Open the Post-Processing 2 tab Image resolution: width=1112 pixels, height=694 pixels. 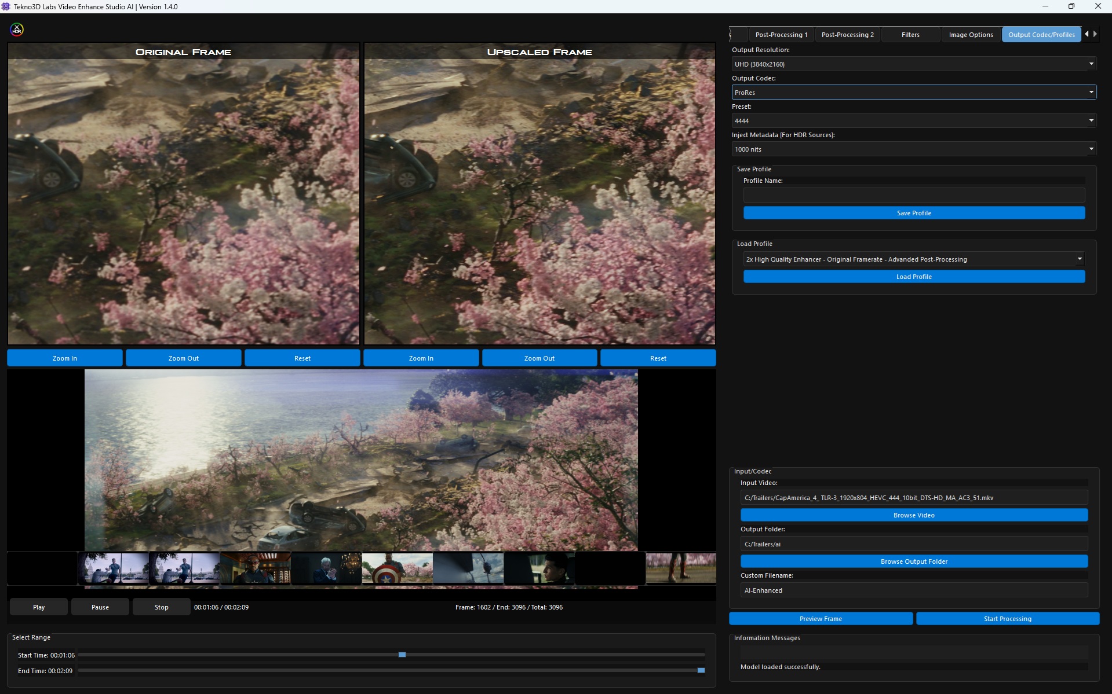click(x=847, y=35)
